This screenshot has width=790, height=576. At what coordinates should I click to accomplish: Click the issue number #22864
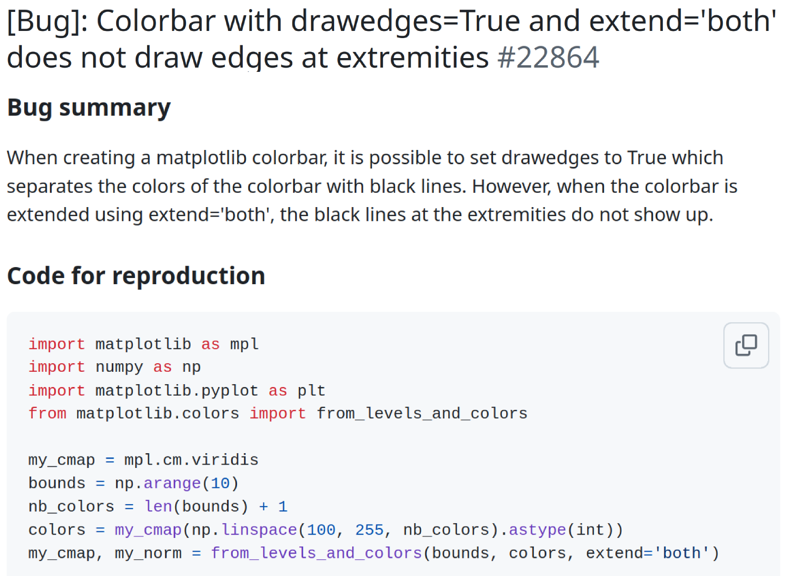coord(548,58)
